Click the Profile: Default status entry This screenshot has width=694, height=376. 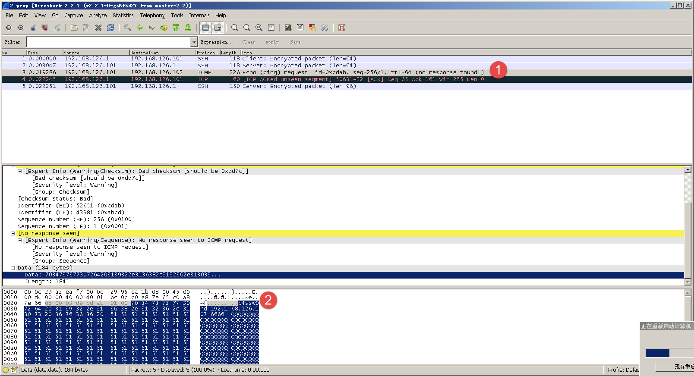point(623,370)
